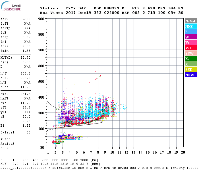Click the BVJ03_2017353024000.RSF filename

23,168
